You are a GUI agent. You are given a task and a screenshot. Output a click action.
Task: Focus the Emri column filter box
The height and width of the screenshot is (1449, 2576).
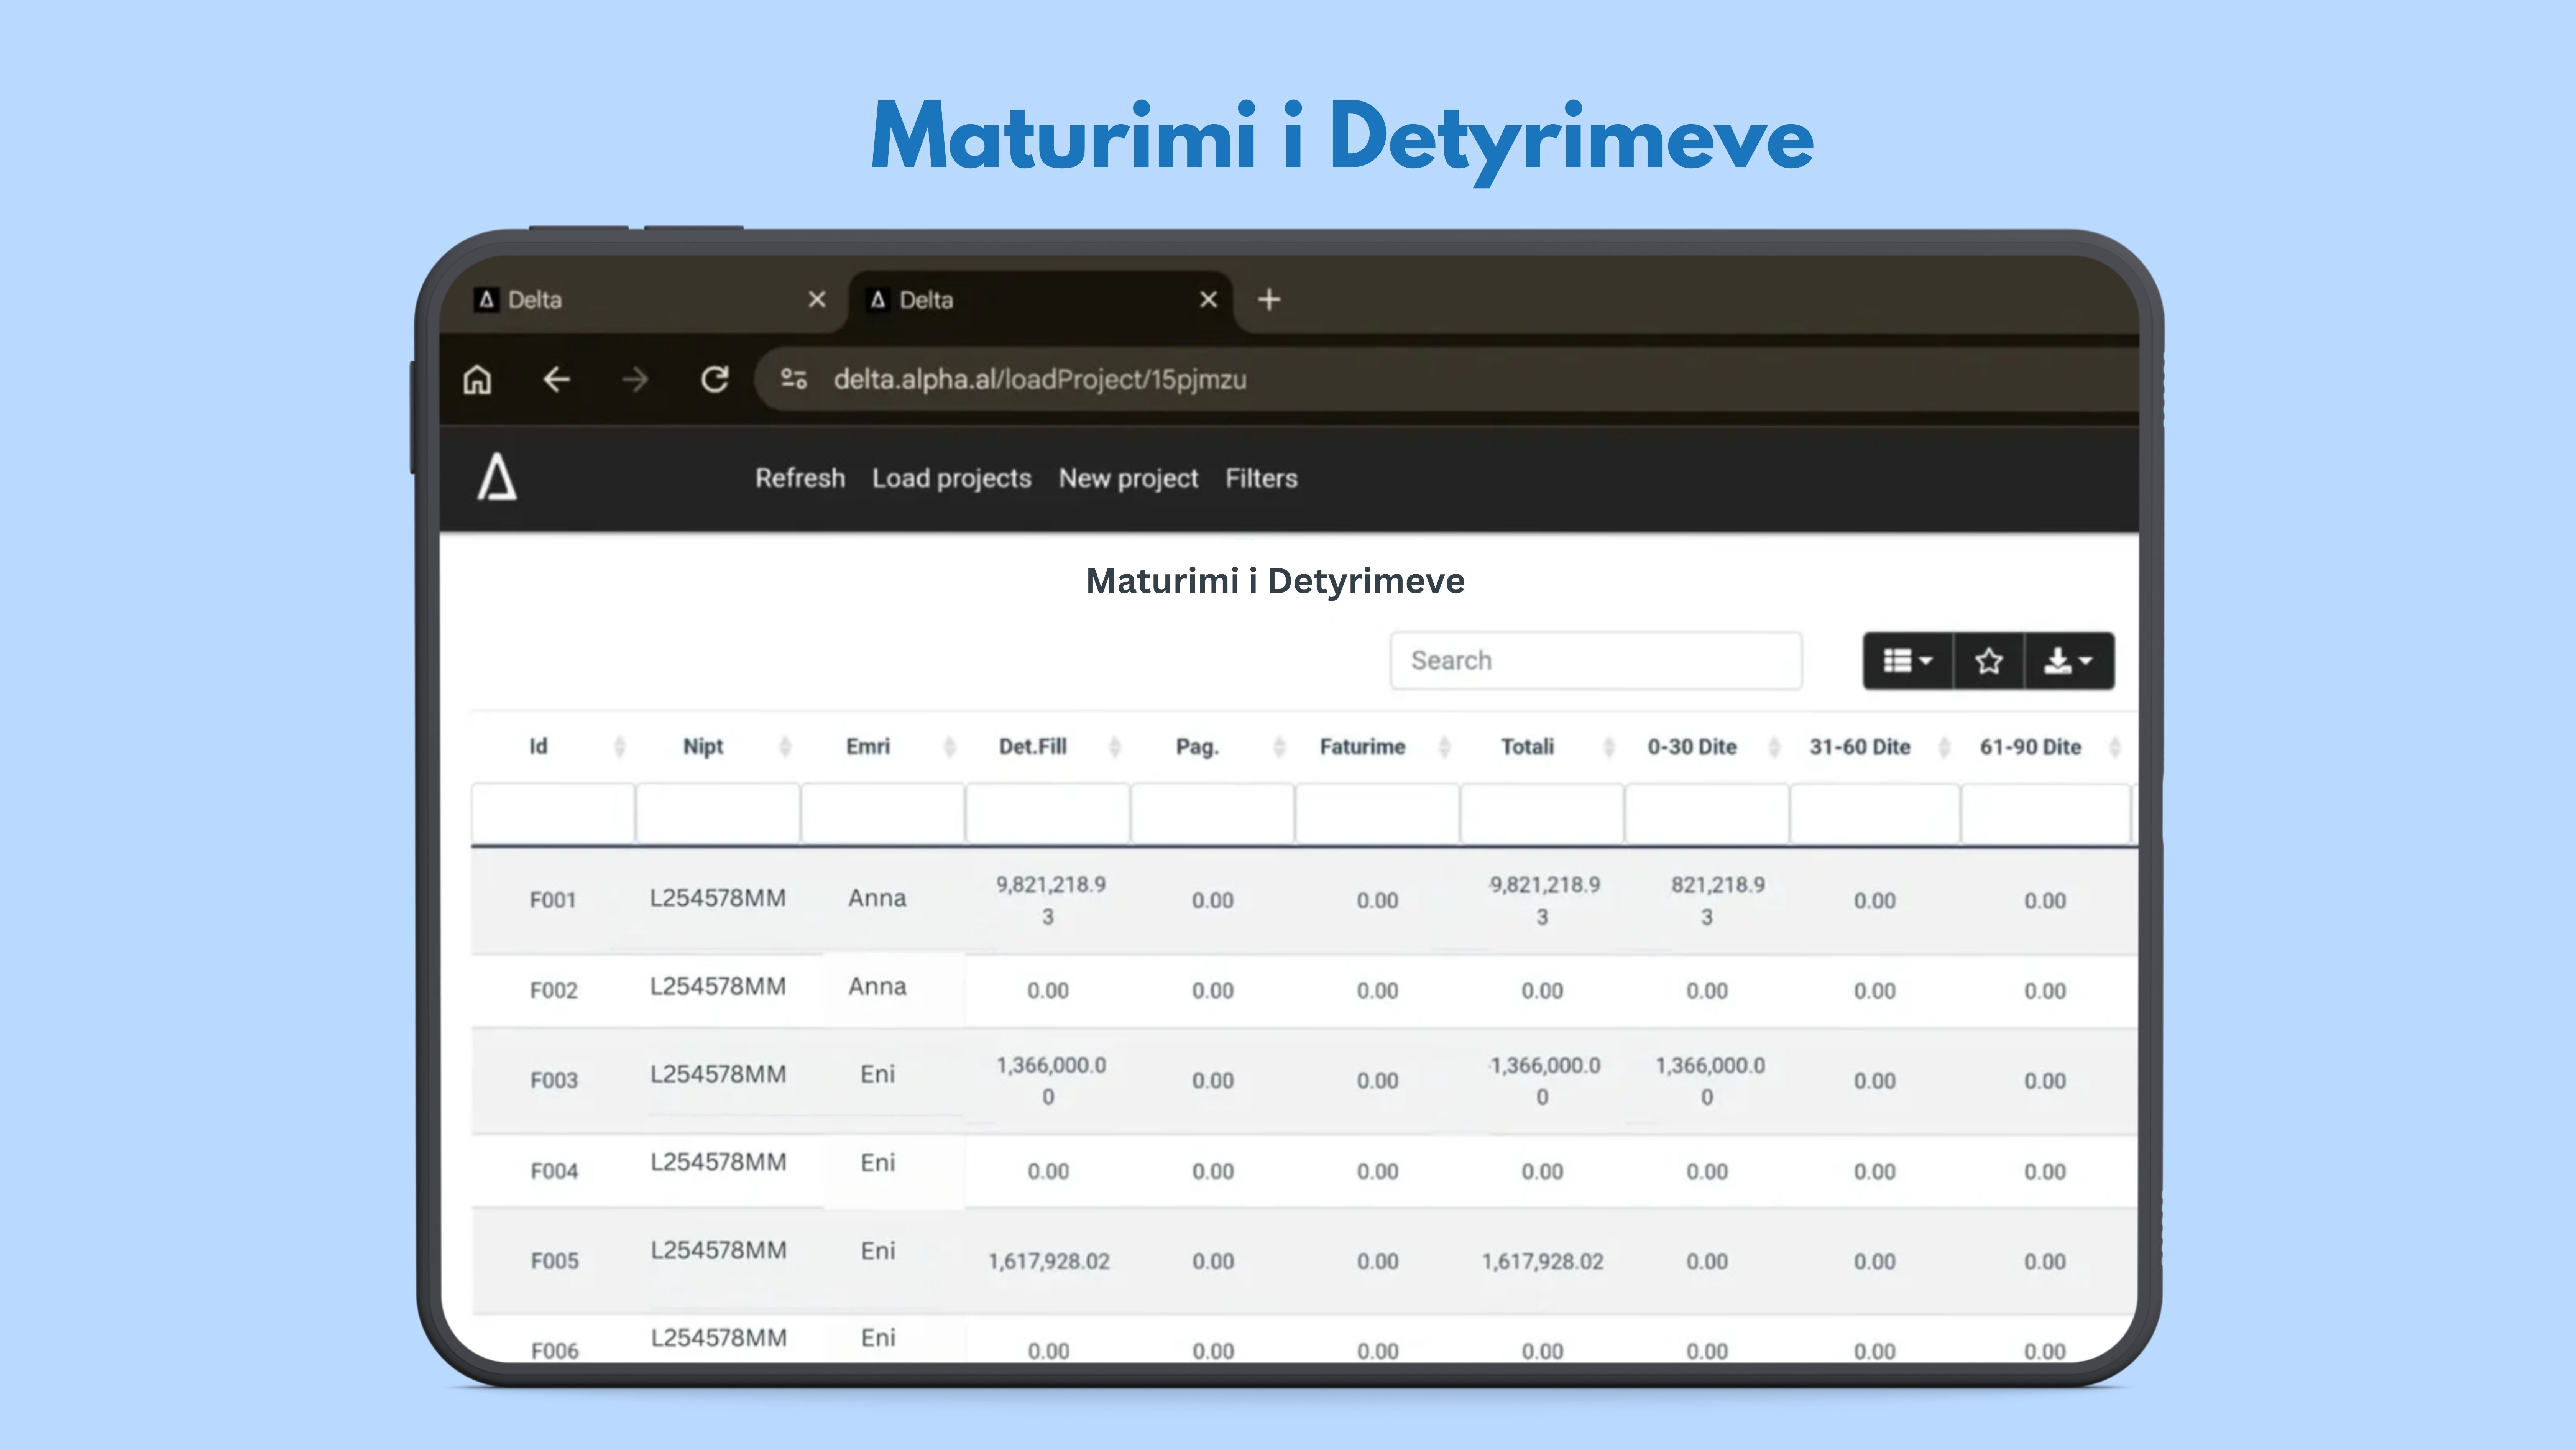point(883,814)
